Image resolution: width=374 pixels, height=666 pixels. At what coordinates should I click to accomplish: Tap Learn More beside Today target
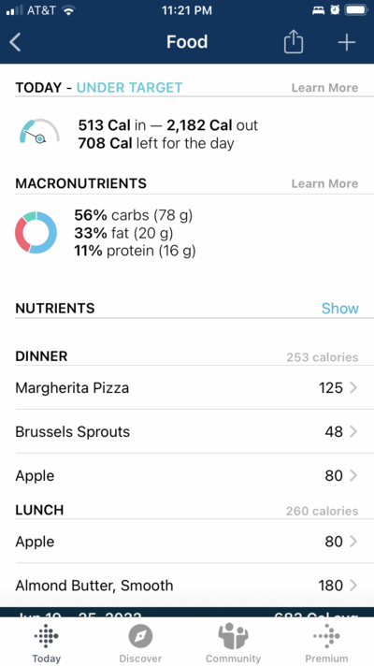click(324, 88)
